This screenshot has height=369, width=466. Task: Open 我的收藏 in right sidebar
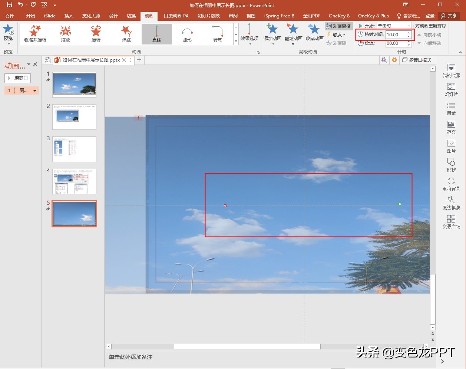[451, 71]
